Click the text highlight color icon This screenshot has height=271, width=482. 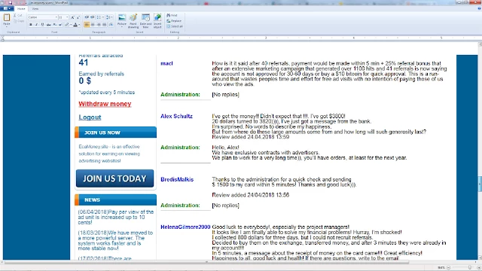click(67, 25)
